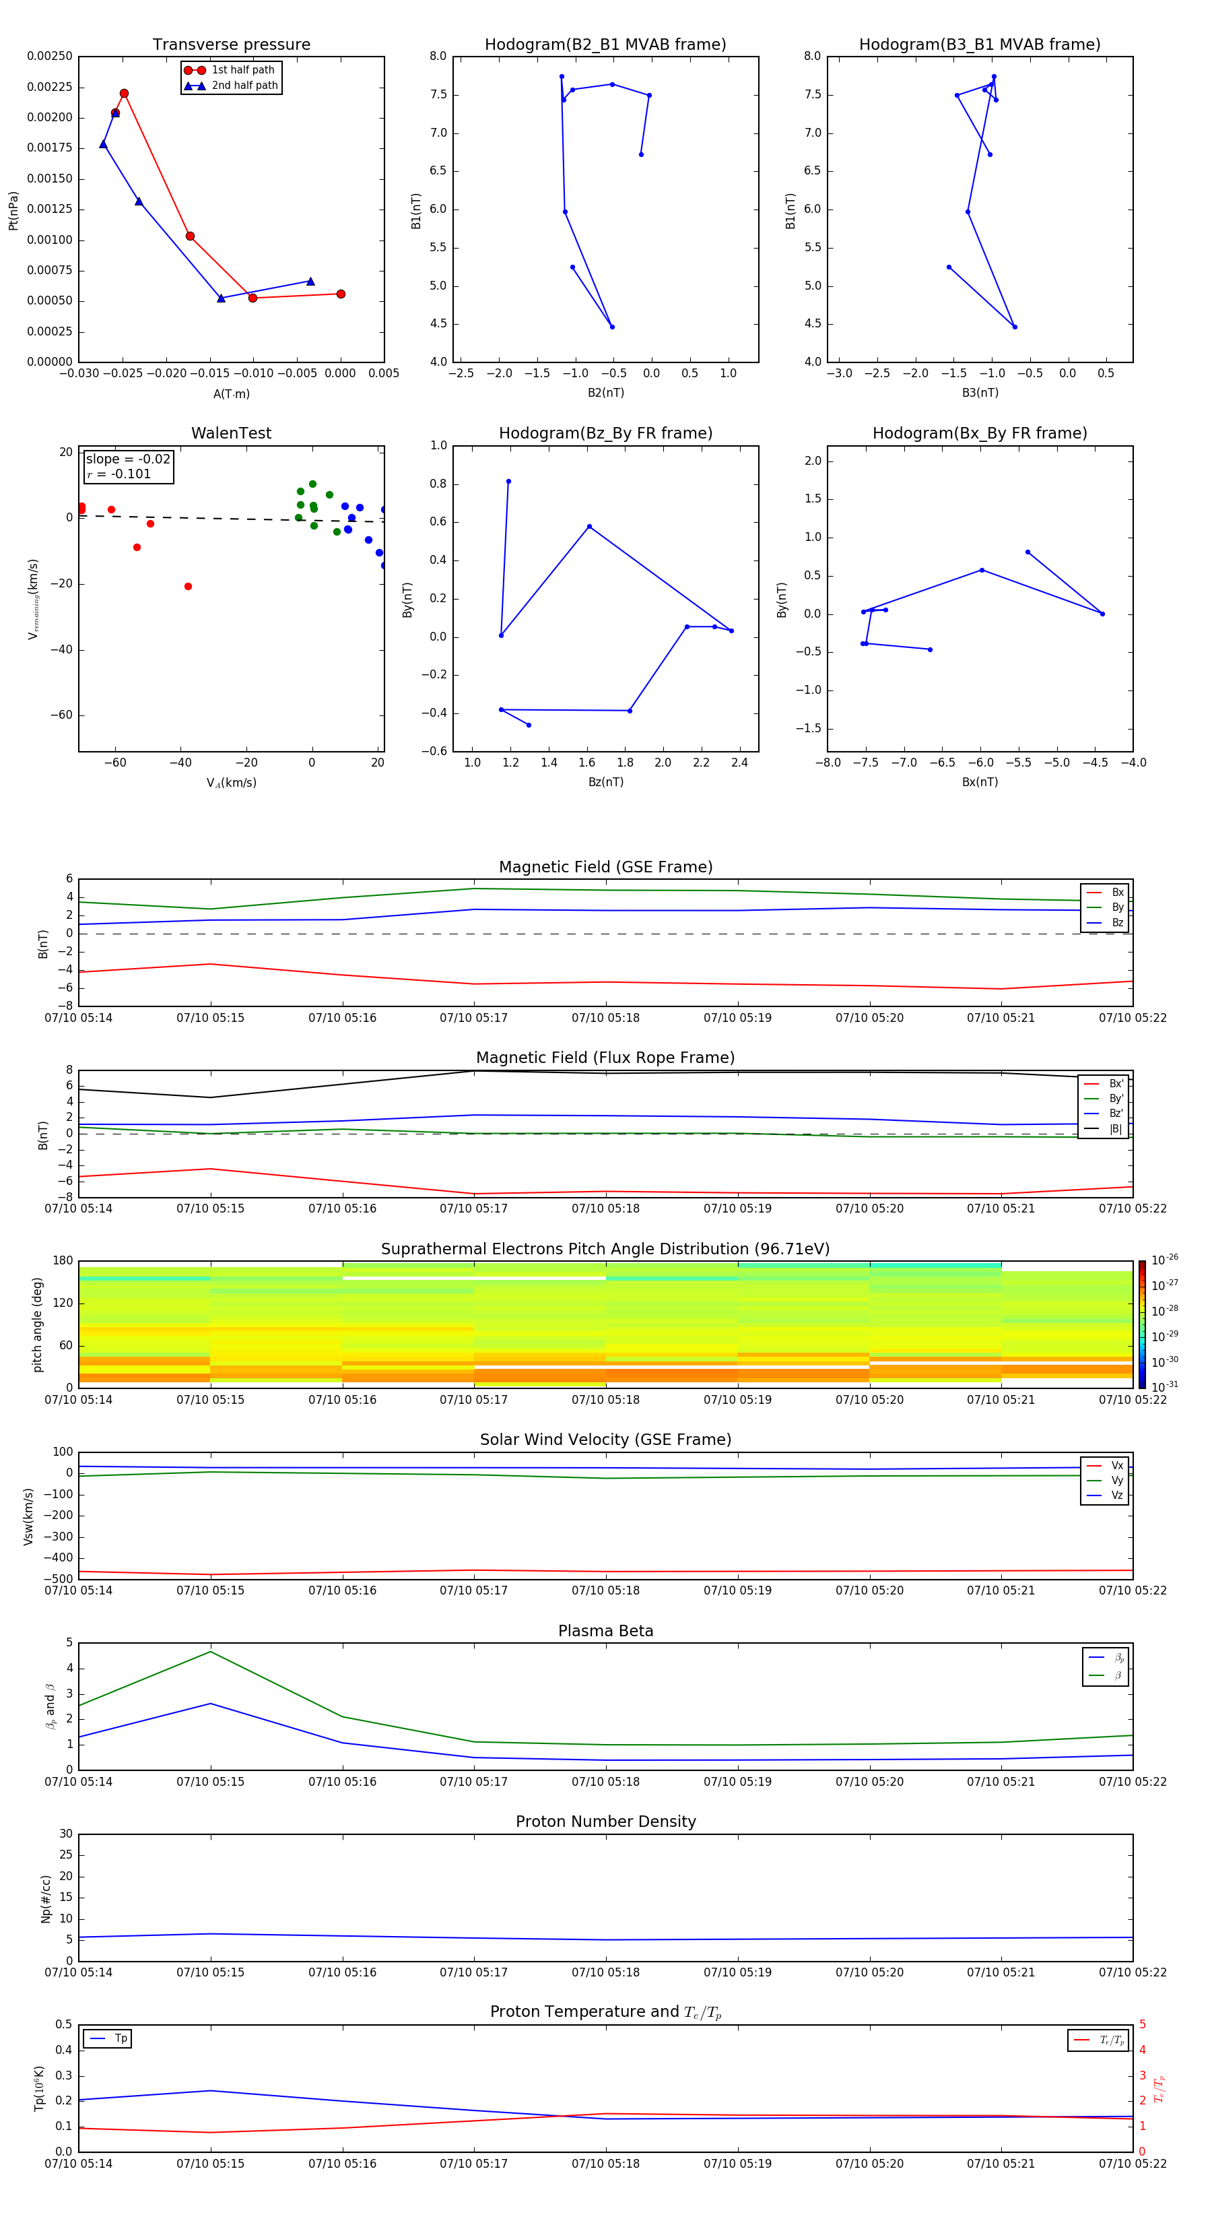This screenshot has height=2223, width=1212.
Task: Click the highest red point in Transverse pressure
Action: click(124, 93)
